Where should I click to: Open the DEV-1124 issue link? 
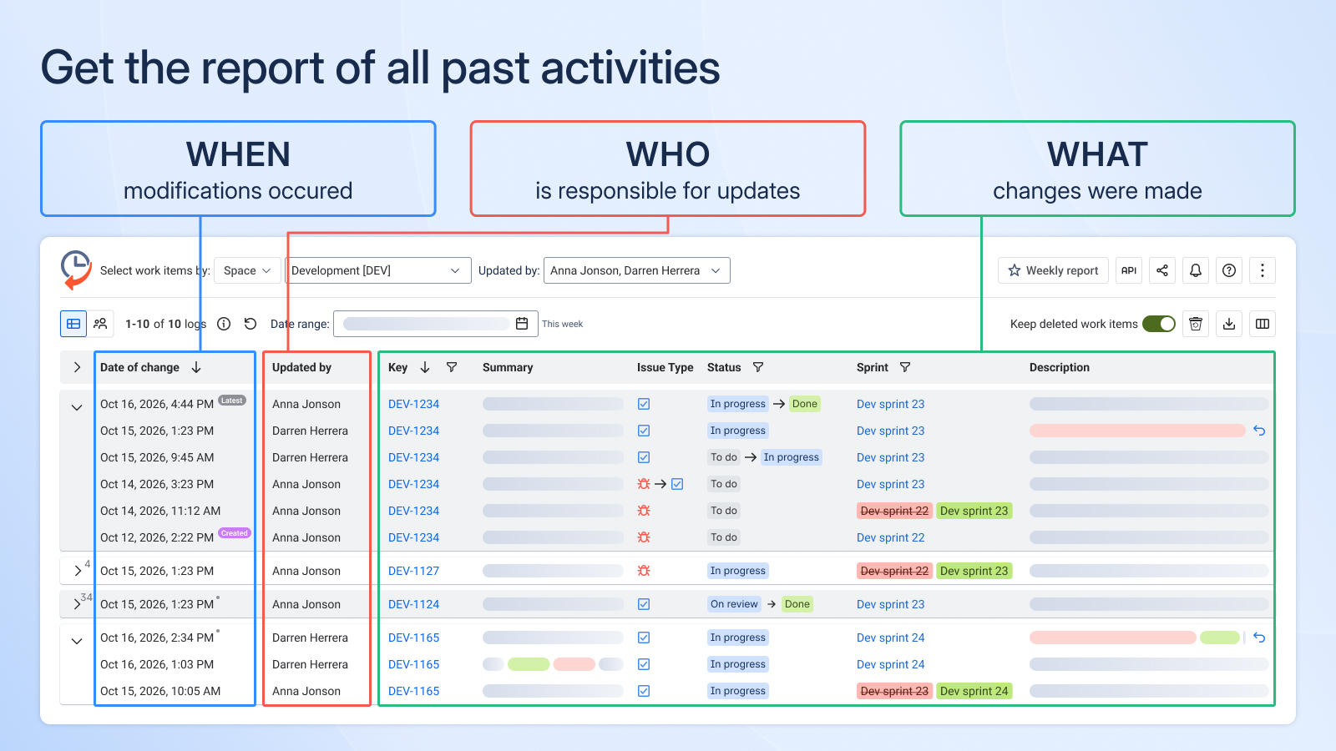tap(413, 604)
